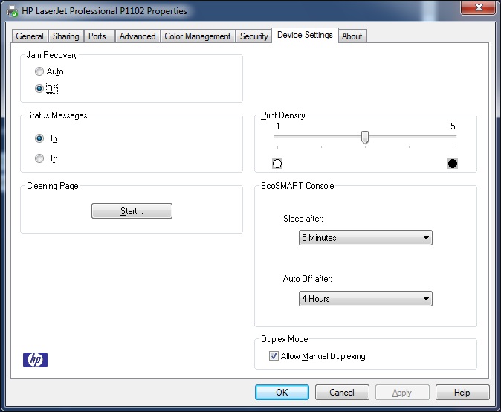Open the Auto Off after dropdown
501x412 pixels.
tap(366, 299)
